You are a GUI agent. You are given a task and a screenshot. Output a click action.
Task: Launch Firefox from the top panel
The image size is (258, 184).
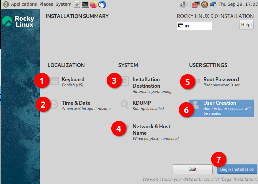[94, 5]
